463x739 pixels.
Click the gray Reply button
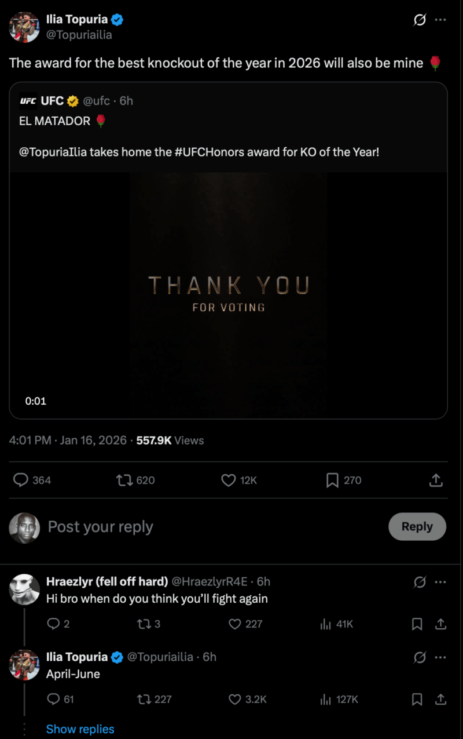[417, 526]
